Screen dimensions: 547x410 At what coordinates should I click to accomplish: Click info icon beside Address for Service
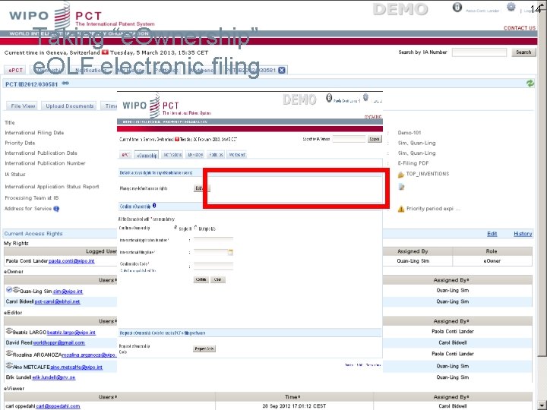pos(56,209)
